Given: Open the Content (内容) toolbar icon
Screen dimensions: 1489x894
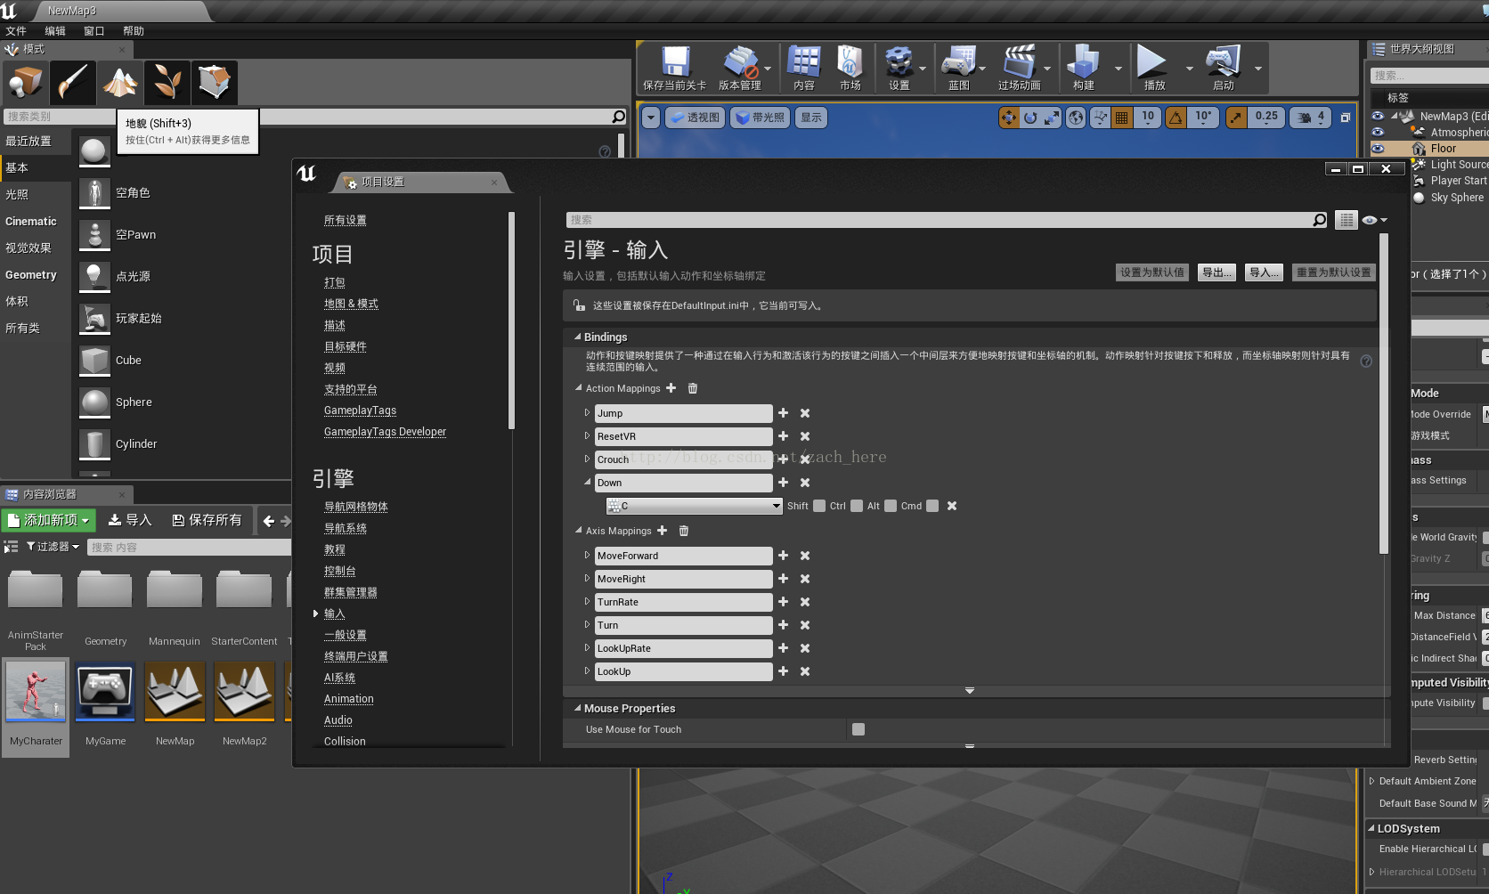Looking at the screenshot, I should (803, 69).
